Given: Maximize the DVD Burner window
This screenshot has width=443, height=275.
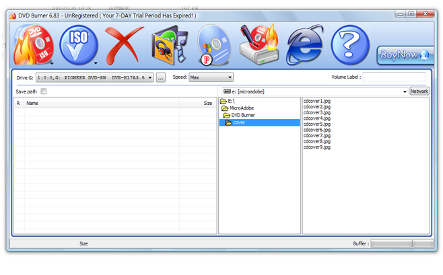Looking at the screenshot, I should [x=411, y=14].
